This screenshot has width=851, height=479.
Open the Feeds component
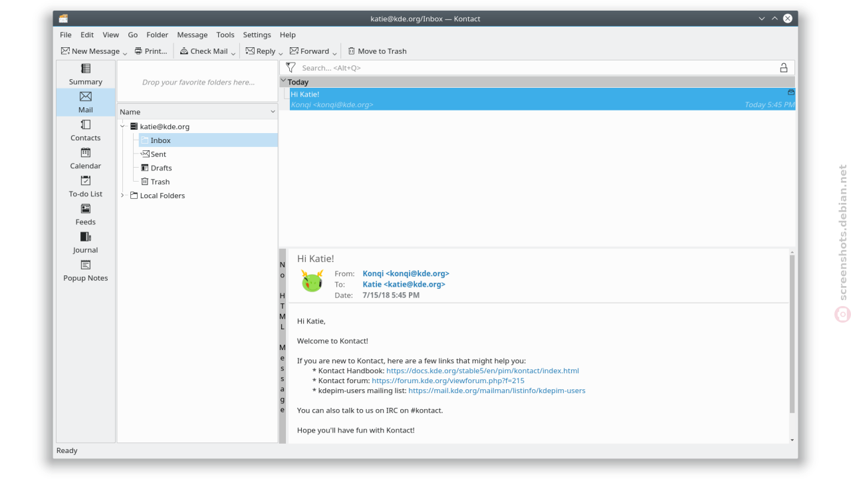click(85, 214)
